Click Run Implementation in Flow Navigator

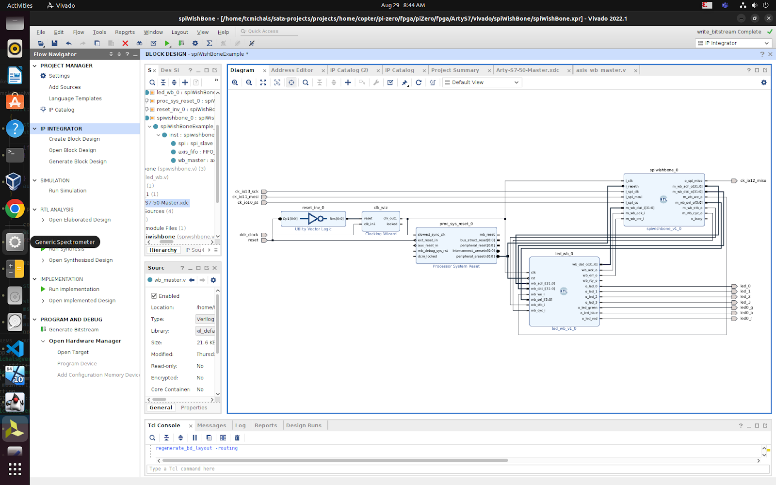tap(74, 290)
